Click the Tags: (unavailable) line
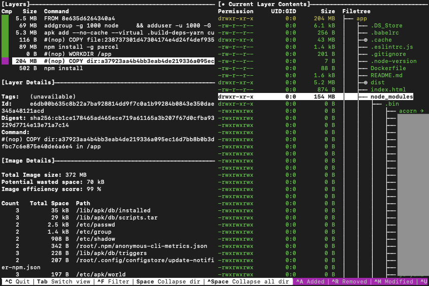This screenshot has width=429, height=286. (39, 97)
